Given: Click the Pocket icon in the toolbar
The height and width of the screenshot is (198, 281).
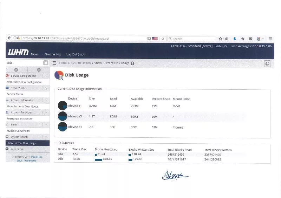Looking at the screenshot, I should tap(250, 39).
